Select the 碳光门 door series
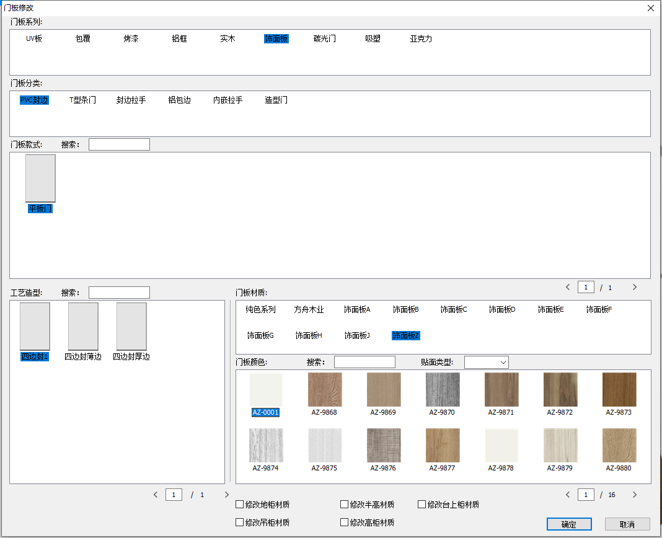 pos(325,39)
